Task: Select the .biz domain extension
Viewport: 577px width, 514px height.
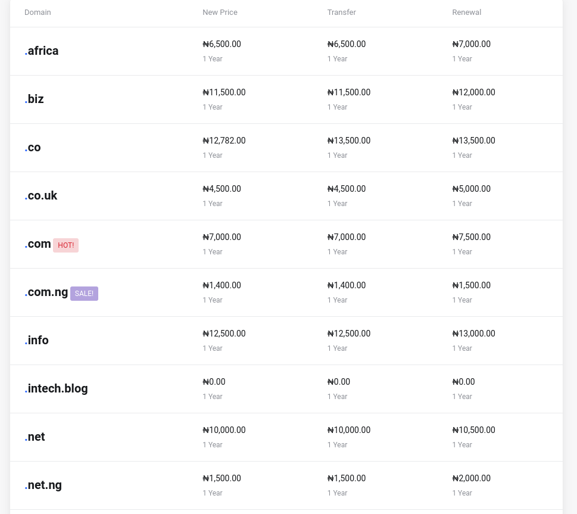Action: pos(35,99)
